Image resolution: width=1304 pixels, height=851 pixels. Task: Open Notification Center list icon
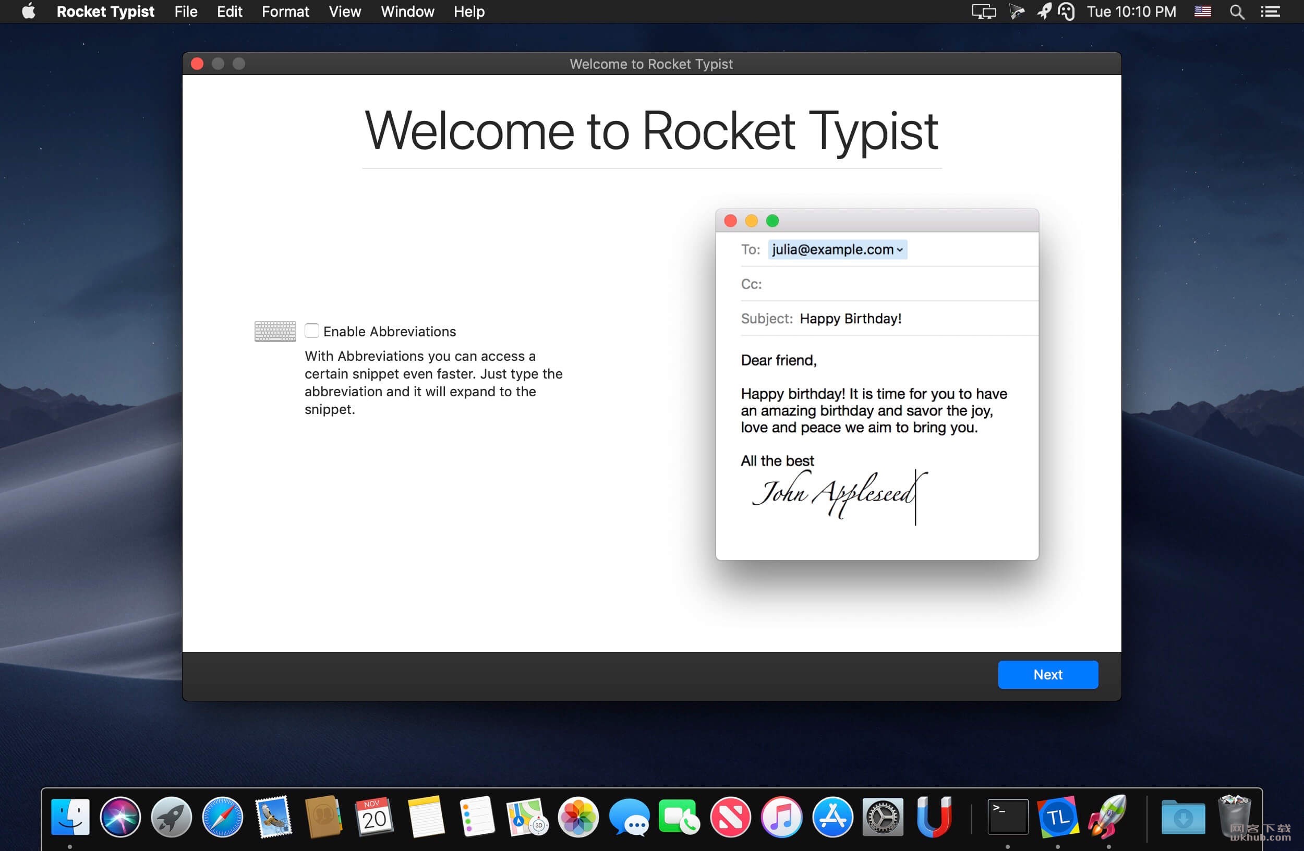point(1270,11)
